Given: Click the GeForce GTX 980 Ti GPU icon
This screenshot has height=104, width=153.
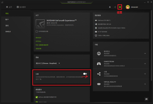Looking at the screenshot, I should pos(96,20).
